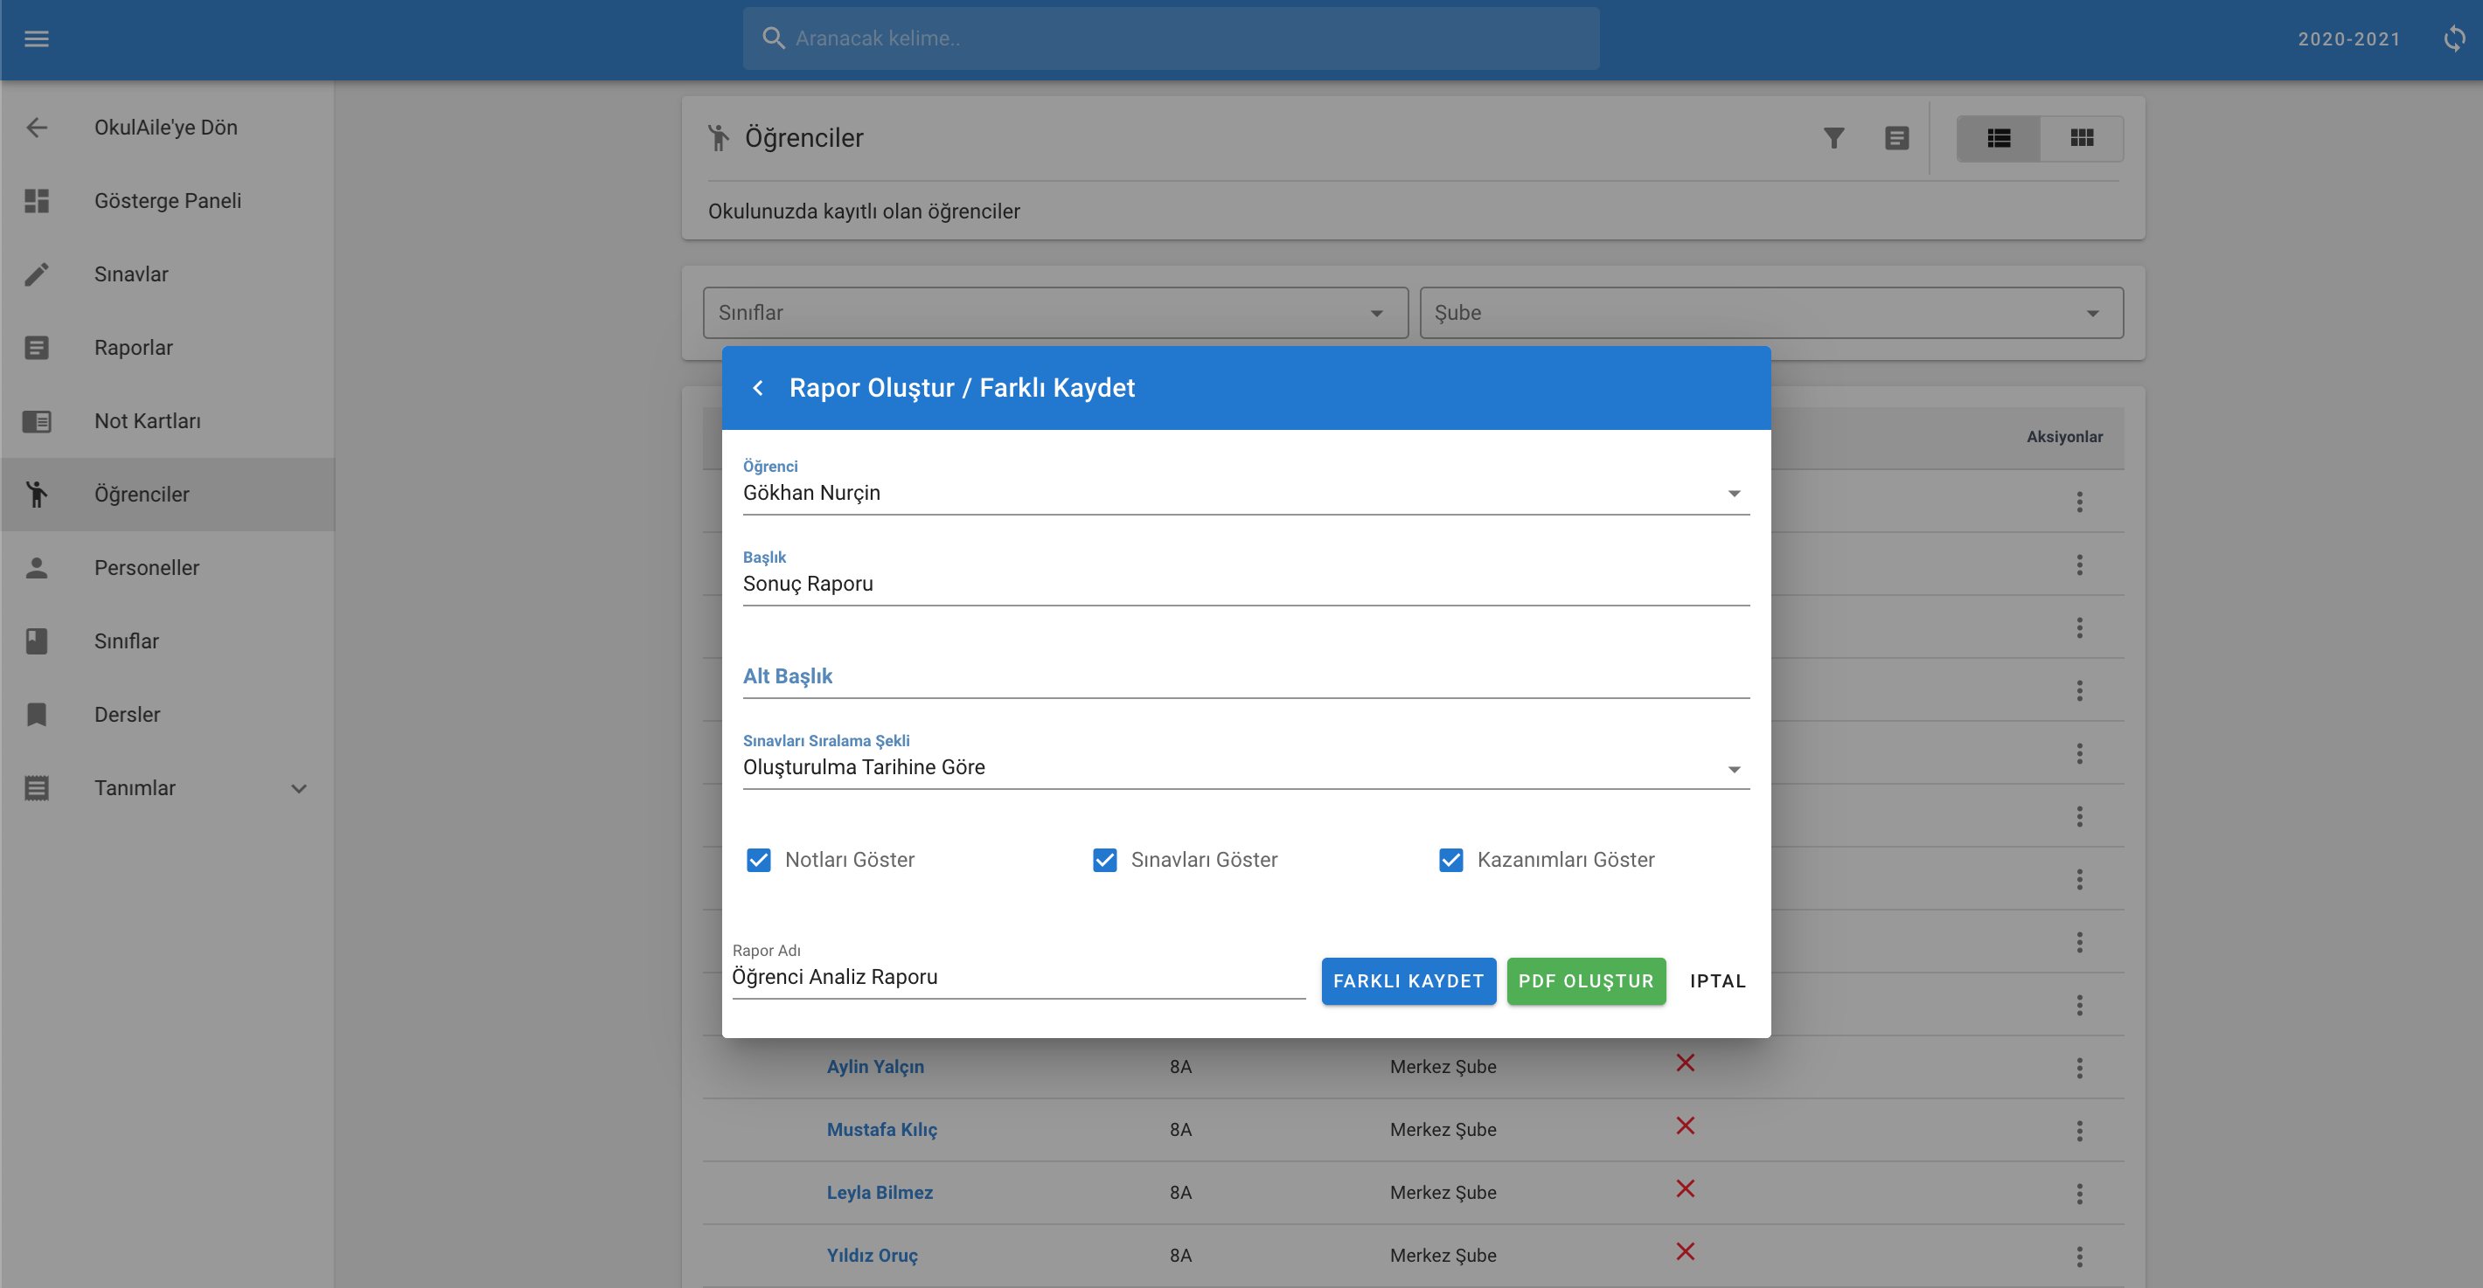Open student link Aylin Yalçın
2483x1288 pixels.
tap(875, 1066)
